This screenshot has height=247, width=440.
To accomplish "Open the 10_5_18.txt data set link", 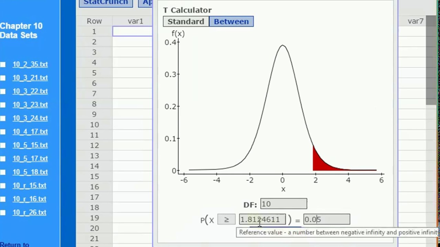I will 30,172.
